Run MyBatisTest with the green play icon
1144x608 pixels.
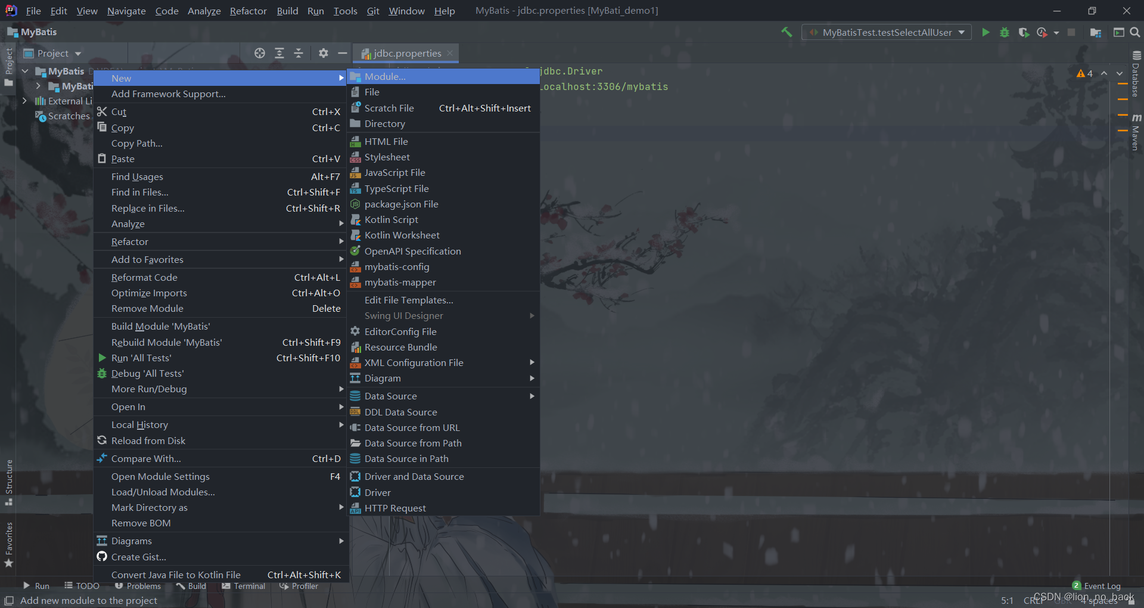click(x=986, y=32)
